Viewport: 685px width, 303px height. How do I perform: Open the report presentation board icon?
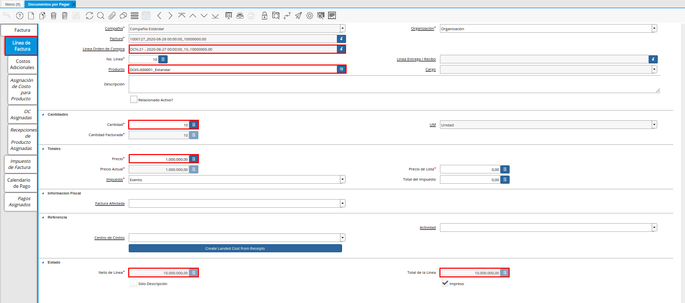pyautogui.click(x=229, y=15)
